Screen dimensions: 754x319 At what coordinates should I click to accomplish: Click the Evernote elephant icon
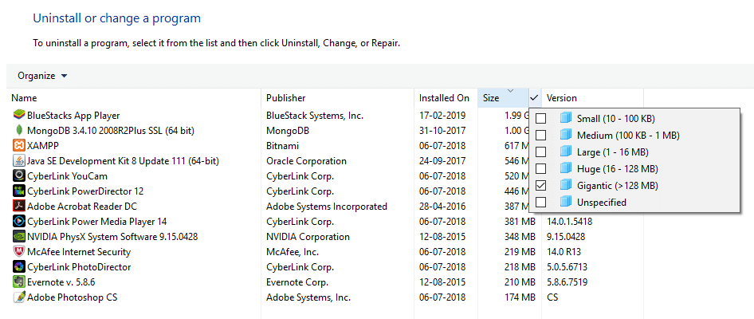click(x=19, y=282)
